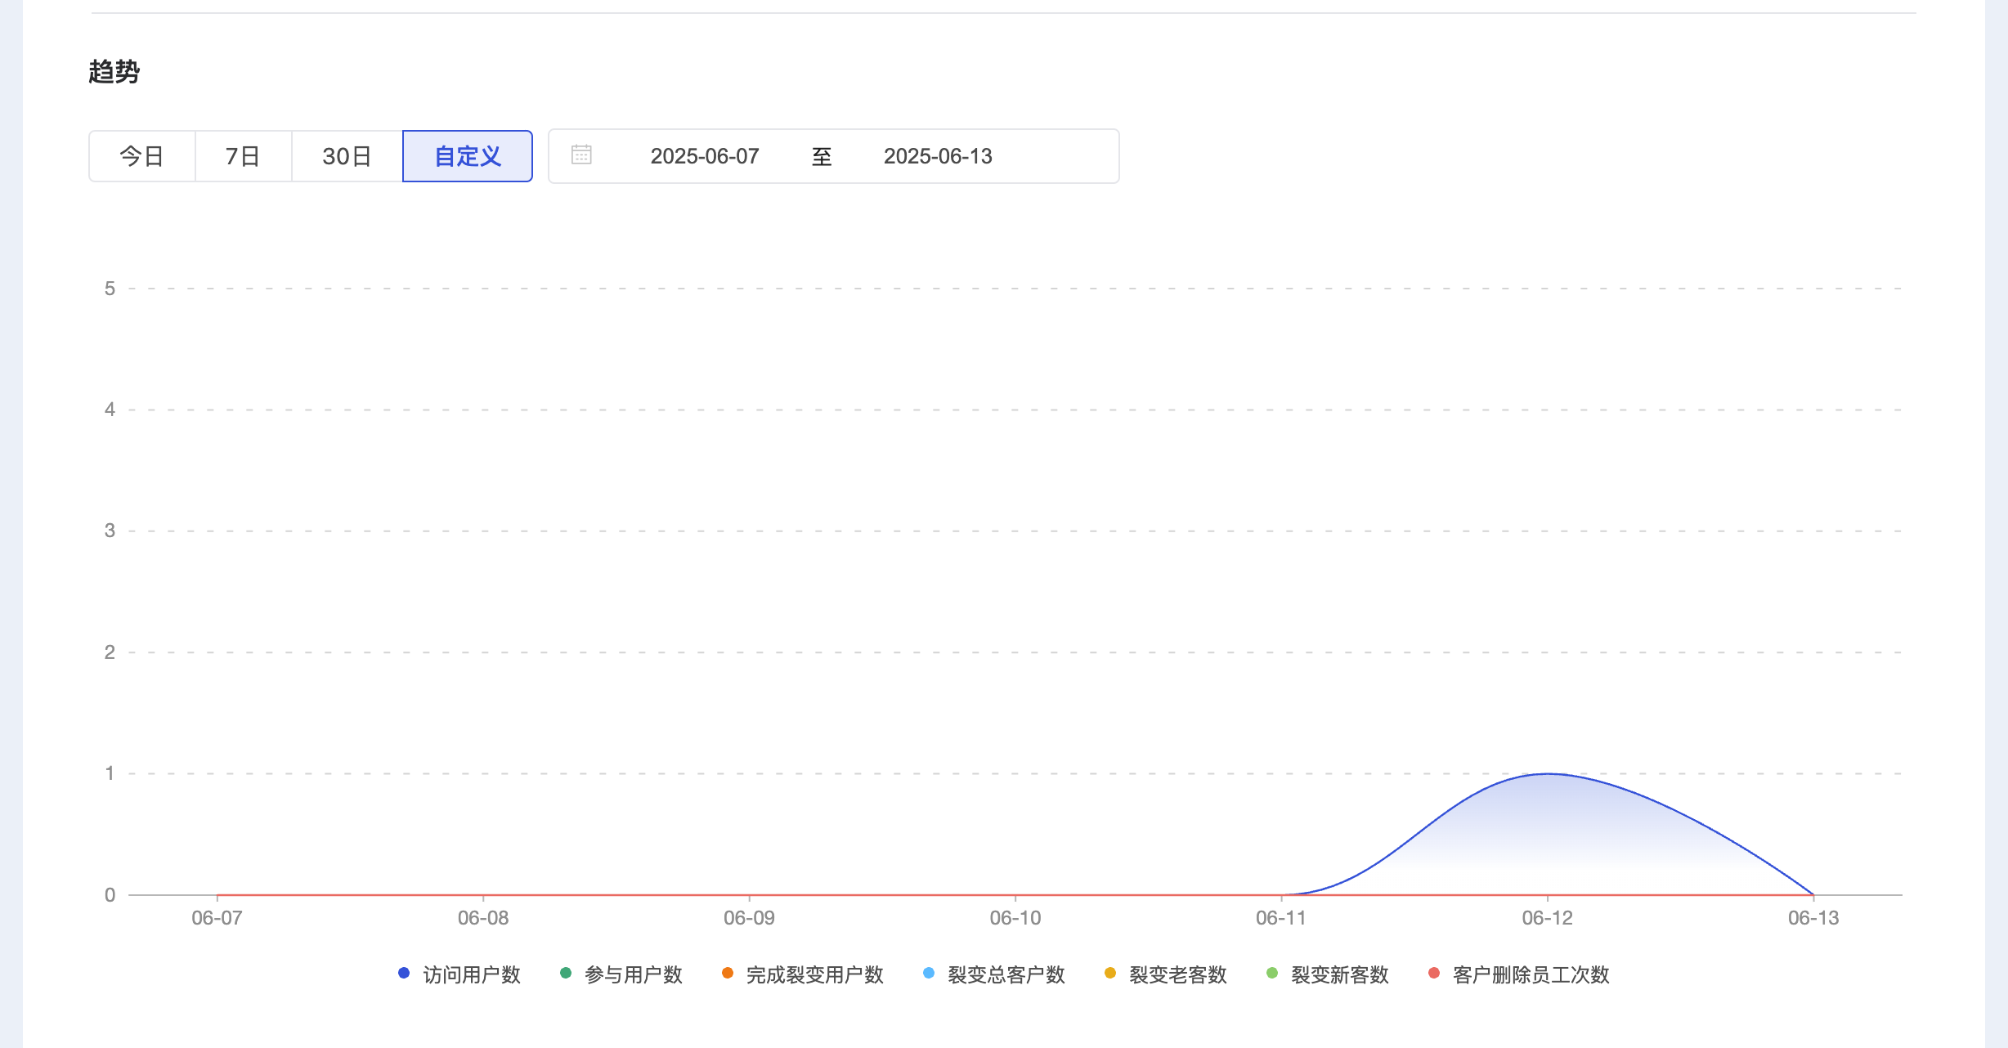This screenshot has height=1048, width=2008.
Task: Click the 06-08 x-axis label
Action: [483, 918]
